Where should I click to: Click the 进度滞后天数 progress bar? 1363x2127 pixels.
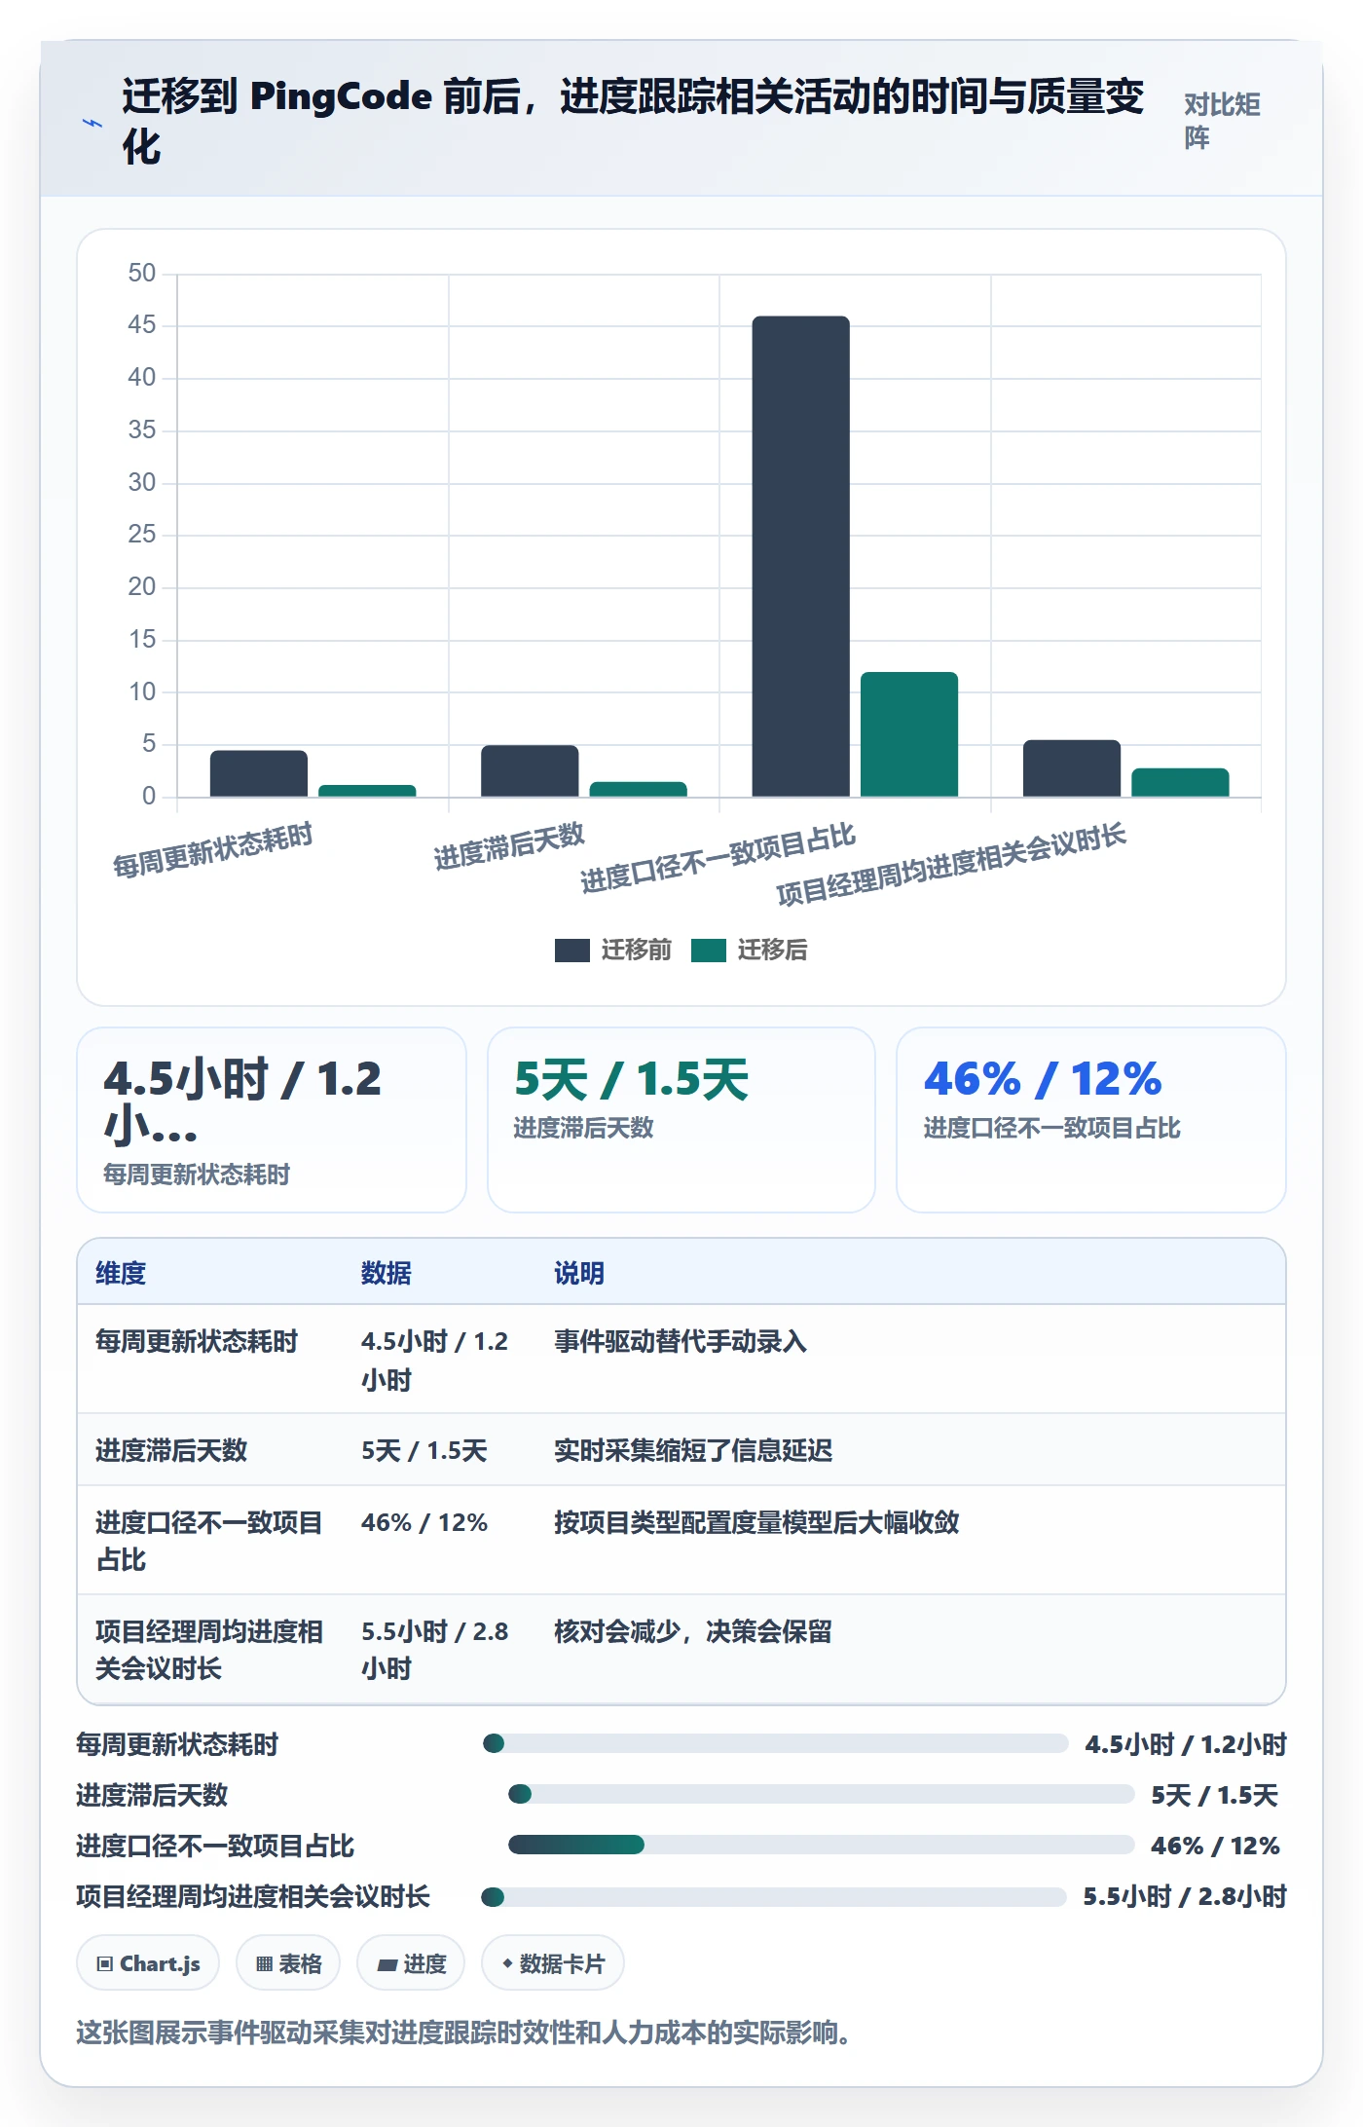[x=822, y=1794]
